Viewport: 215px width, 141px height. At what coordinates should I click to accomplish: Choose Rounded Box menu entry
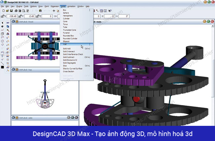click(x=77, y=36)
